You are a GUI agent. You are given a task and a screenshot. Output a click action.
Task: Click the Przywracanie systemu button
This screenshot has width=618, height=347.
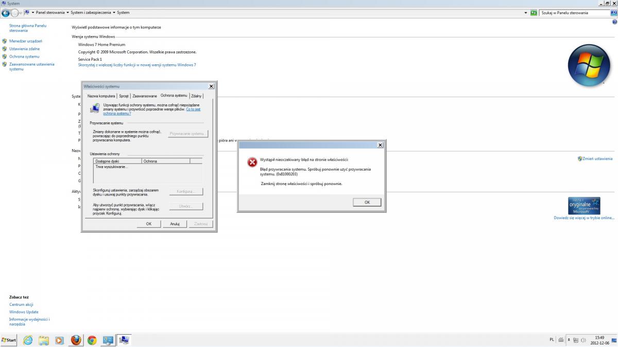(188, 134)
